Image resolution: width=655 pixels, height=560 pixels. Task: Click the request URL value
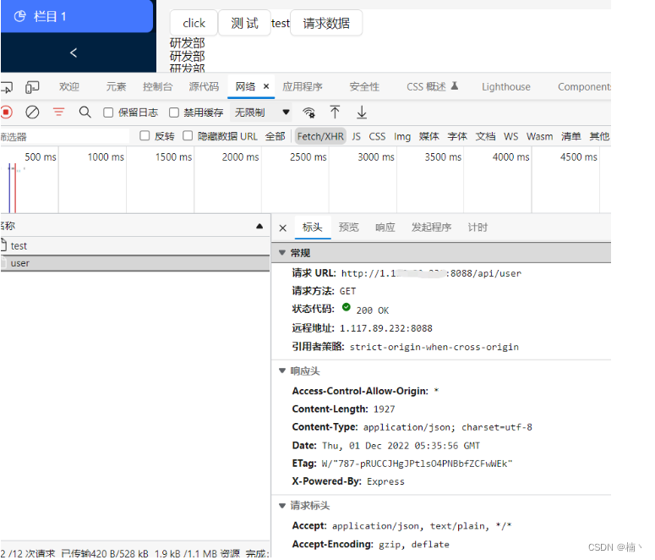coord(431,273)
